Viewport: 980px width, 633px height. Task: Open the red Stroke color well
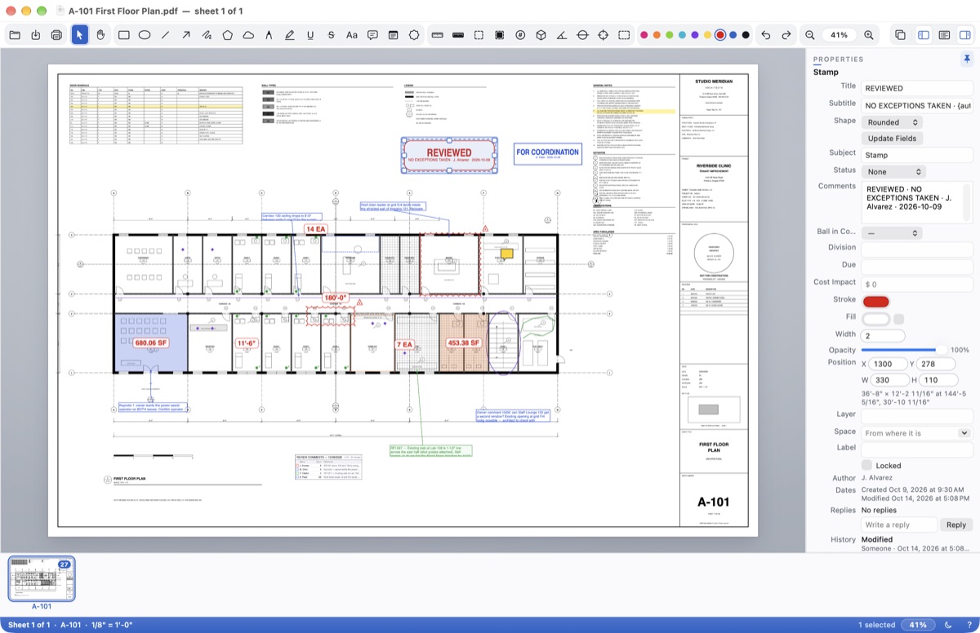pos(875,301)
